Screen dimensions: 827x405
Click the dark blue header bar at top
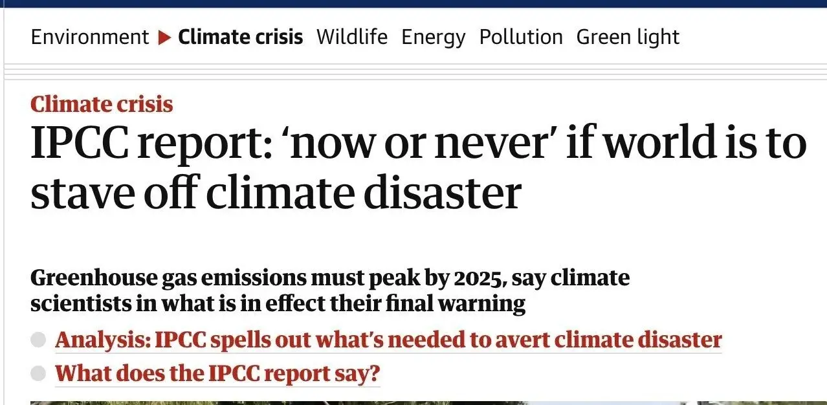pyautogui.click(x=413, y=3)
